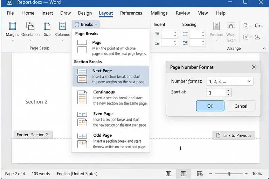Click the 103 words count
Screen dimensions: 269x179
click(x=41, y=174)
